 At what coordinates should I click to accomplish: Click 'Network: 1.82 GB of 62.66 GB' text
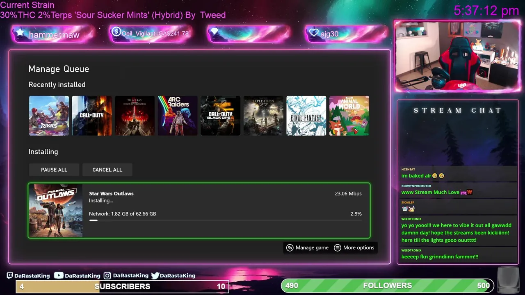(122, 213)
